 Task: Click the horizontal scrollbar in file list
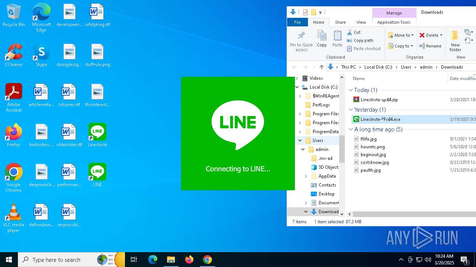pyautogui.click(x=414, y=214)
